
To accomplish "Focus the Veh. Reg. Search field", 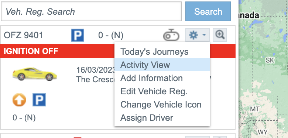I will click(91, 11).
